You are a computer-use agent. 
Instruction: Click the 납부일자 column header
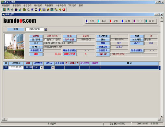[x=16, y=63]
